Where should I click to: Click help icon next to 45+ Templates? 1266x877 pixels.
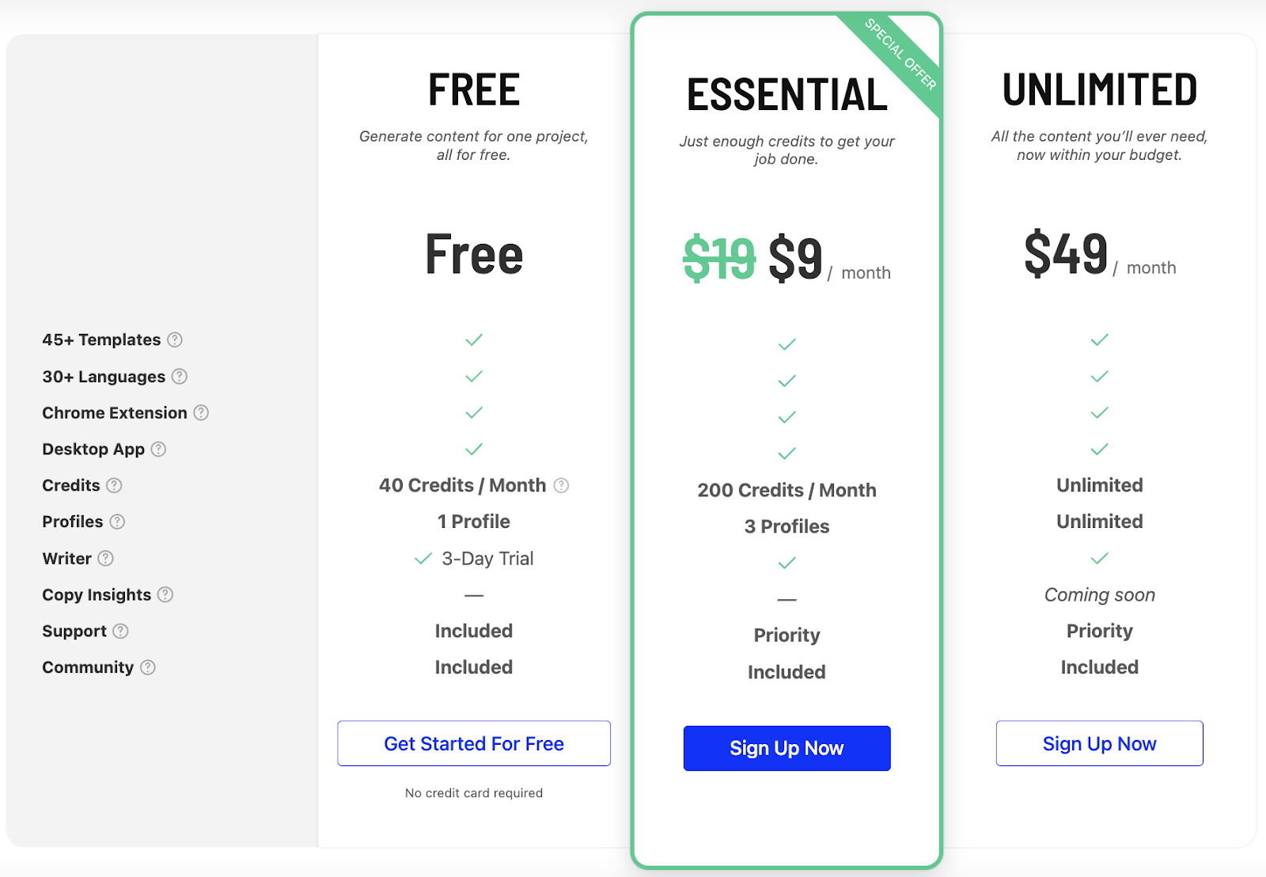[175, 340]
